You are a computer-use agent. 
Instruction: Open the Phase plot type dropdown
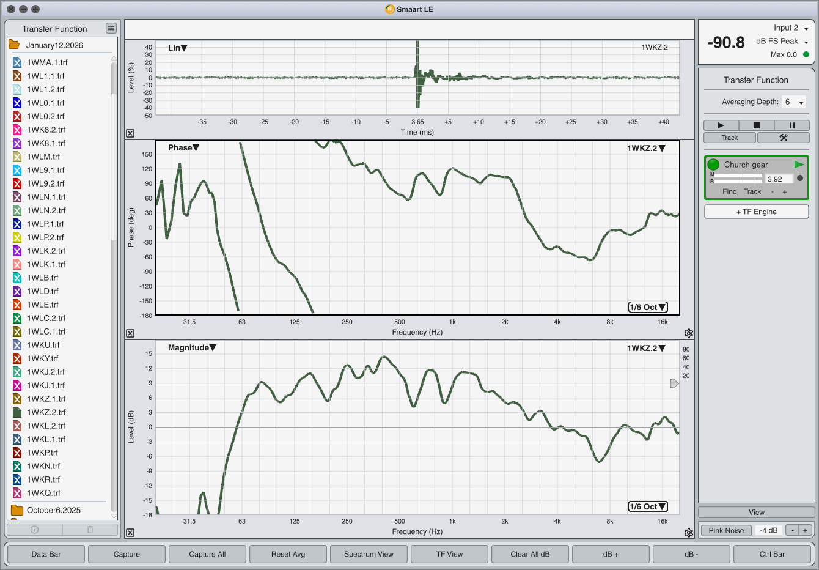tap(183, 147)
